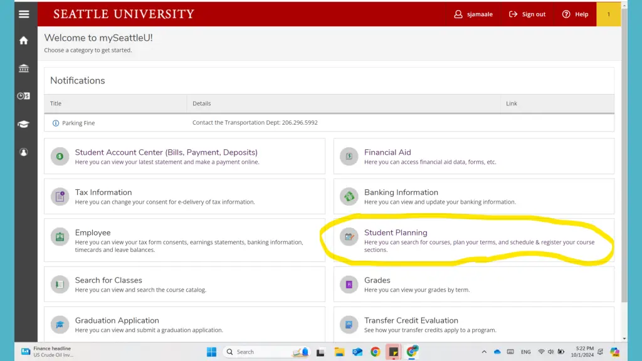Open the taskbar clock and date
The image size is (642, 361).
pyautogui.click(x=582, y=352)
